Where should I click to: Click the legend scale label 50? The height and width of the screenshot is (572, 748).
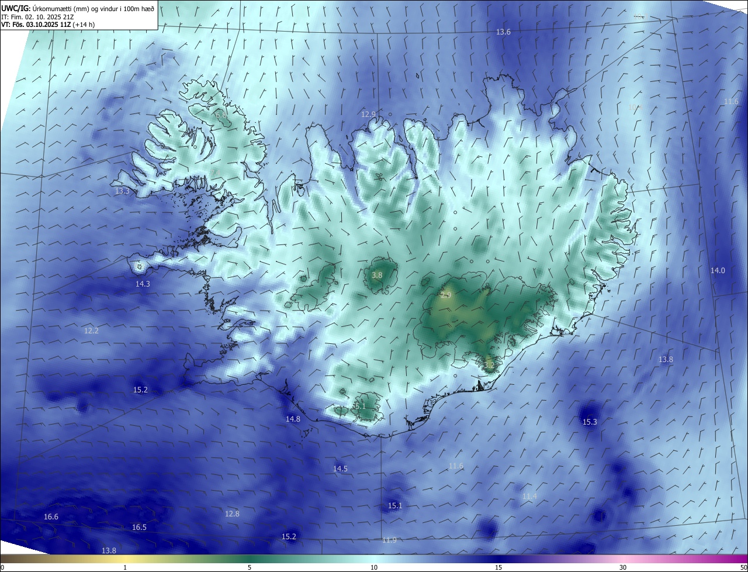[x=743, y=568]
